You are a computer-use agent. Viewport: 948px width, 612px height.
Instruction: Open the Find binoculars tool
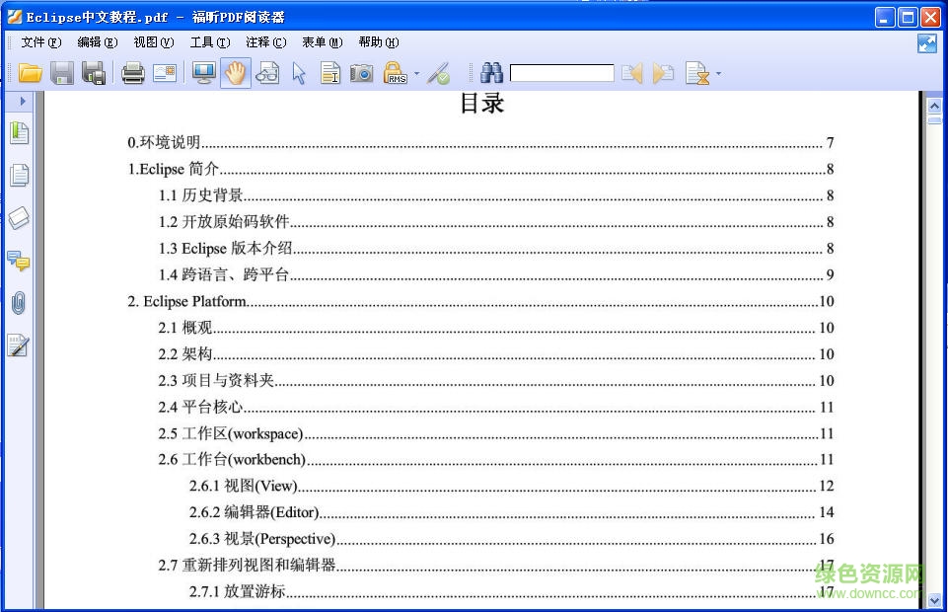tap(491, 72)
